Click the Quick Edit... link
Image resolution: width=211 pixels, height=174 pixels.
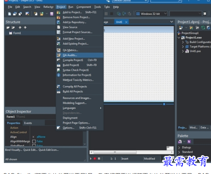30,150
